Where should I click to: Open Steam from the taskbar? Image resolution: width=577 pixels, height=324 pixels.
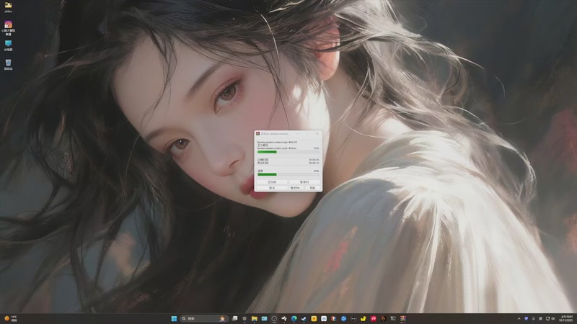tap(304, 318)
